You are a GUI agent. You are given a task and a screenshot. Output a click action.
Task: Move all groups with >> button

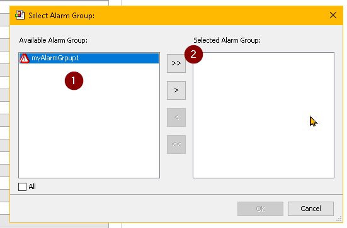click(x=176, y=63)
